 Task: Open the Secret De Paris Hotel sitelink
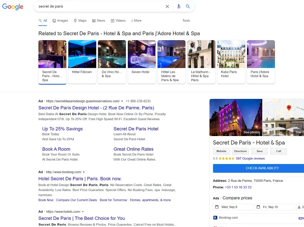[x=136, y=129]
